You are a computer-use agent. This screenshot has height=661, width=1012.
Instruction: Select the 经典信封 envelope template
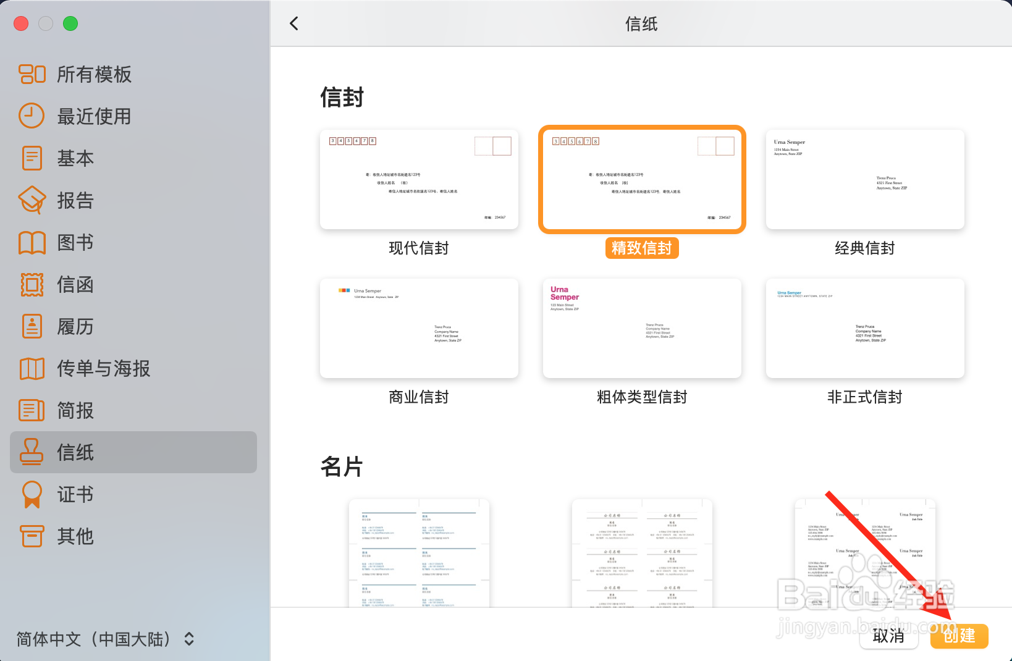[864, 179]
